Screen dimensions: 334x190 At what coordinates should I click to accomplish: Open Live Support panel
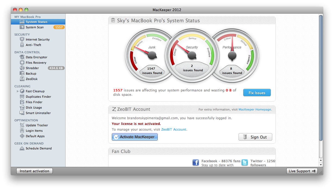(x=302, y=171)
